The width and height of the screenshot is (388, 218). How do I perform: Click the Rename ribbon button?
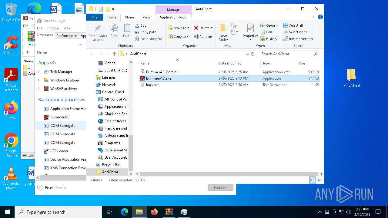tap(203, 37)
